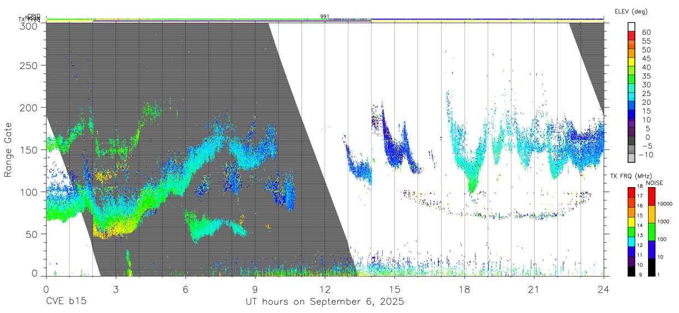Click the 'ELEV (deg)' colorbar title
The image size is (679, 313).
631,12
